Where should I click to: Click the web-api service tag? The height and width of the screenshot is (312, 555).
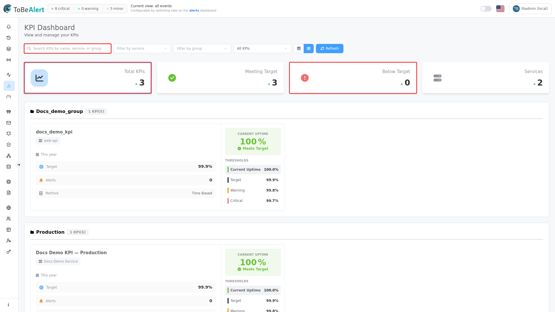point(48,141)
